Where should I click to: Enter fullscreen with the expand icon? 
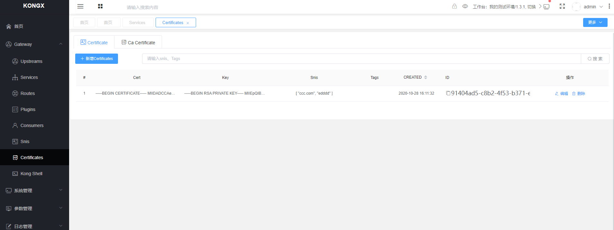point(562,6)
